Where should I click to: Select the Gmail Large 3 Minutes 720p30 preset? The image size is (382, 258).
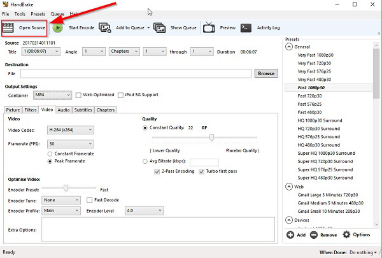[x=328, y=195]
